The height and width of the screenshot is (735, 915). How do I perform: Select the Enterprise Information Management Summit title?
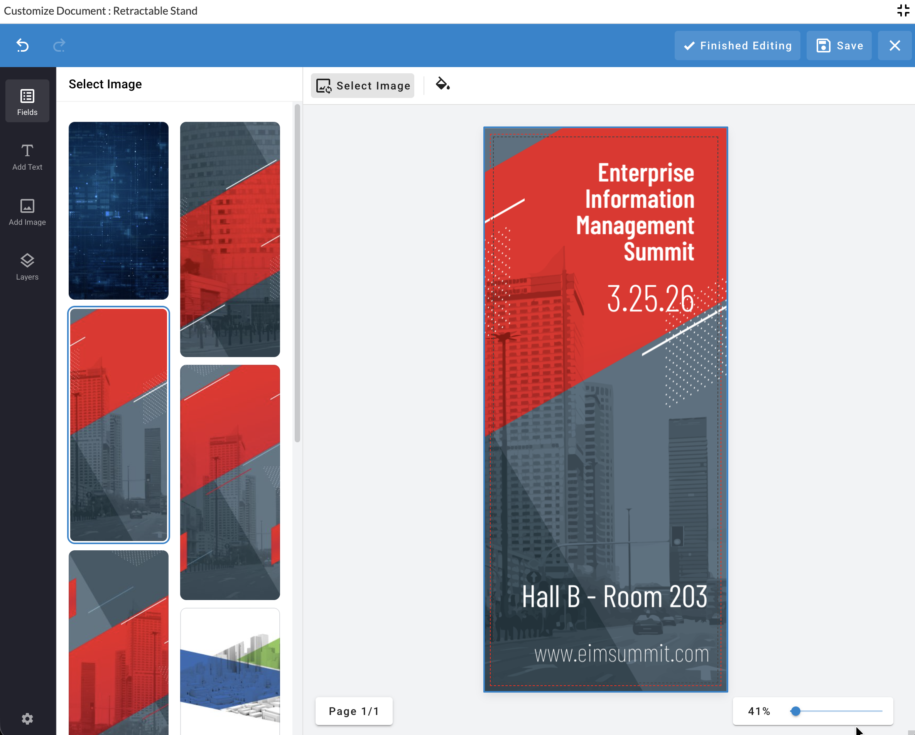635,212
